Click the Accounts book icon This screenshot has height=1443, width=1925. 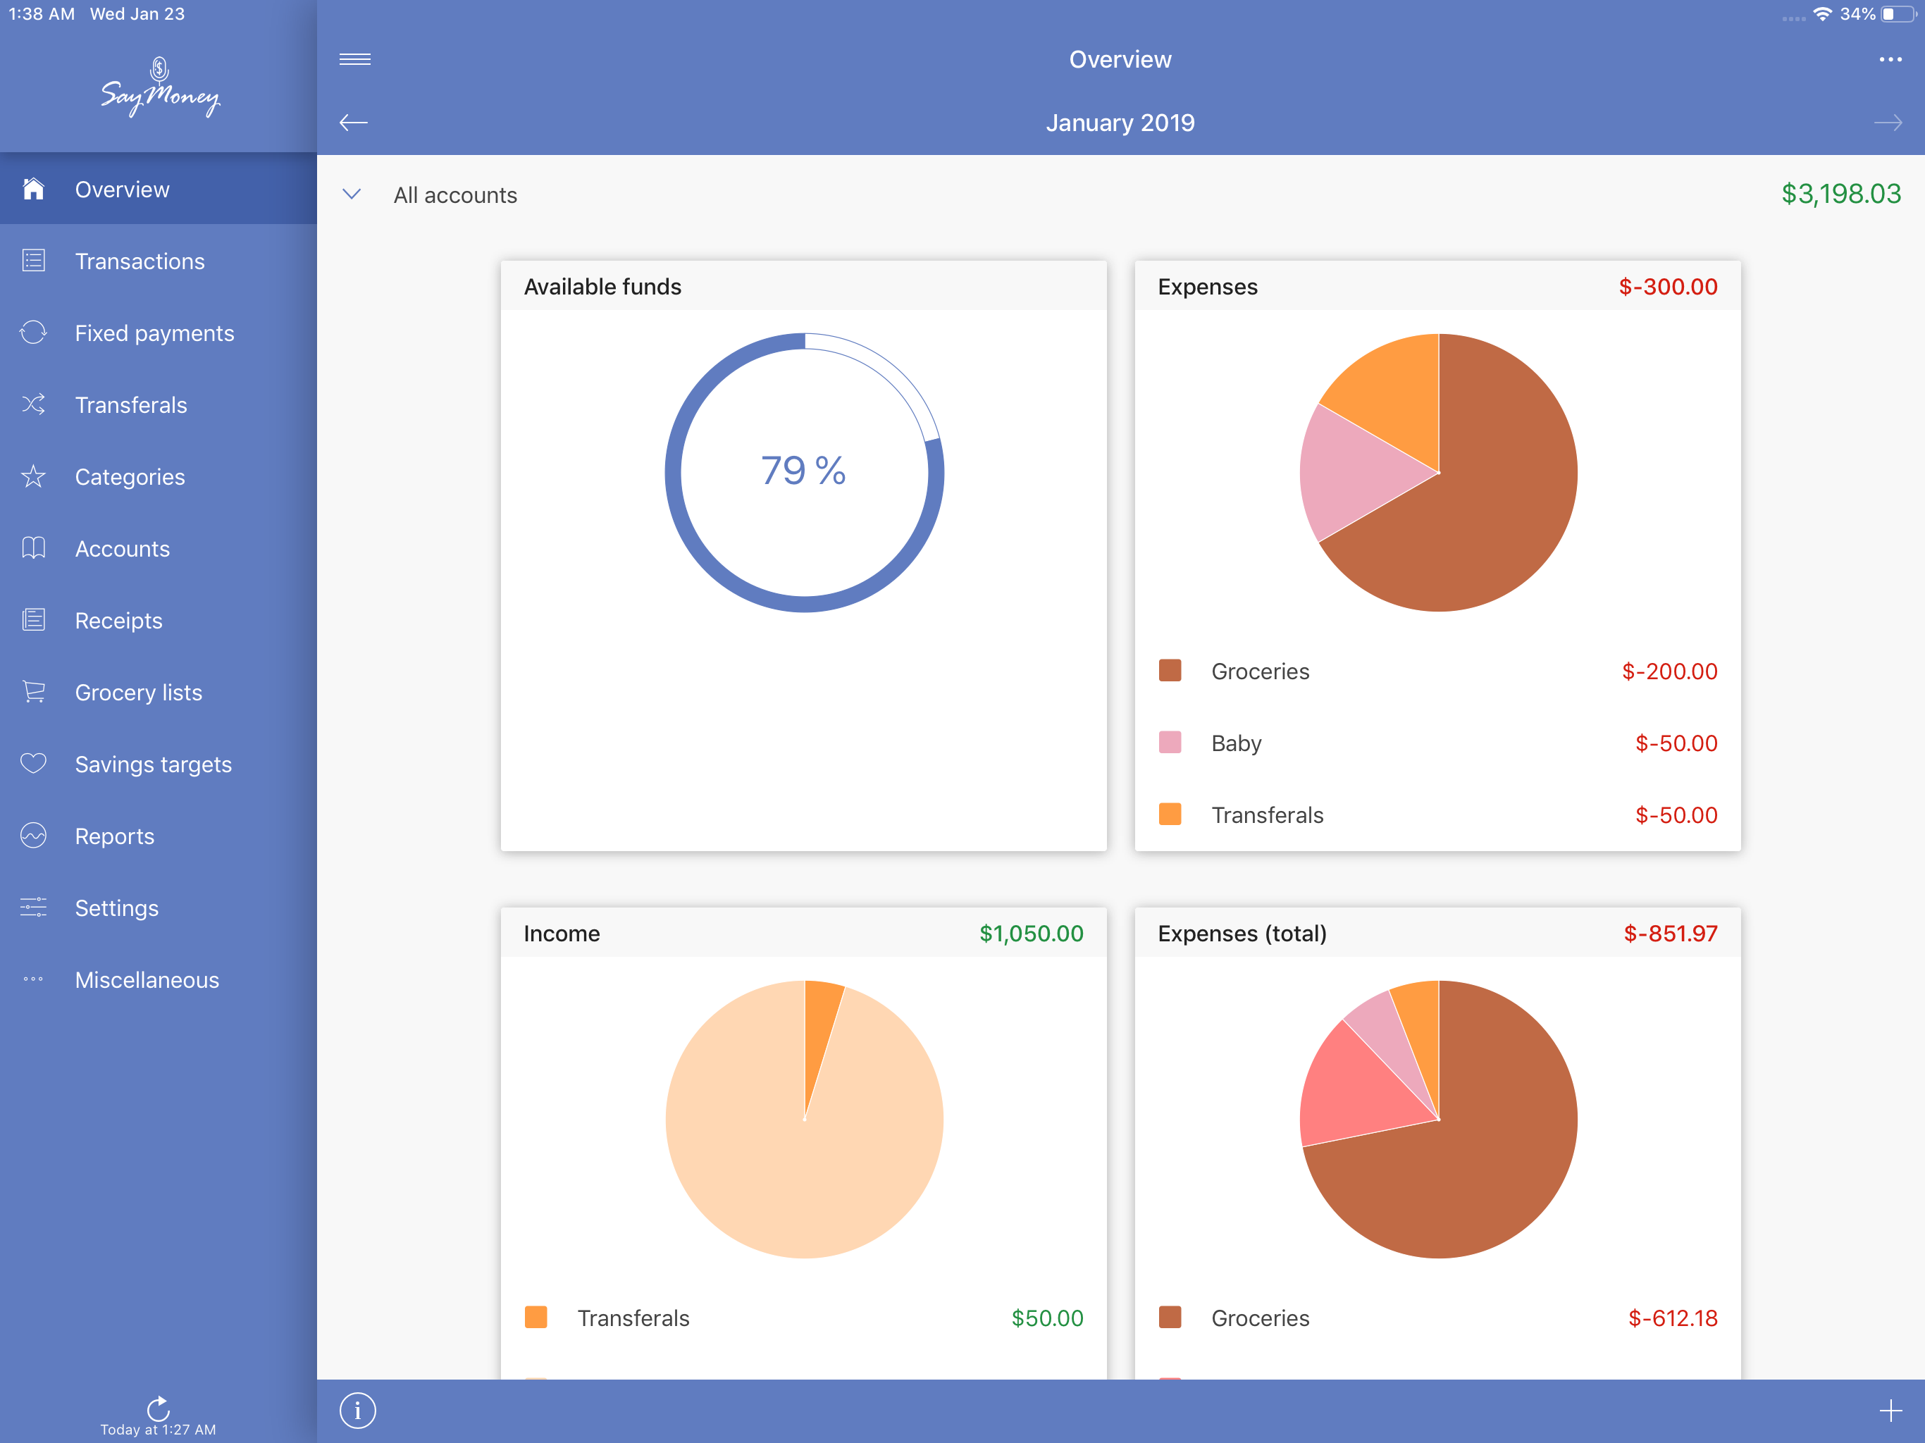tap(33, 547)
